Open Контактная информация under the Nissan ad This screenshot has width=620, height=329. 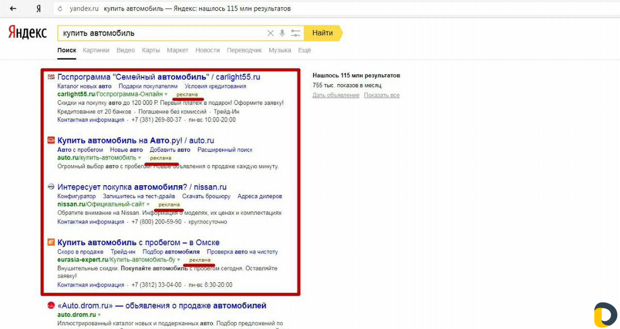91,222
